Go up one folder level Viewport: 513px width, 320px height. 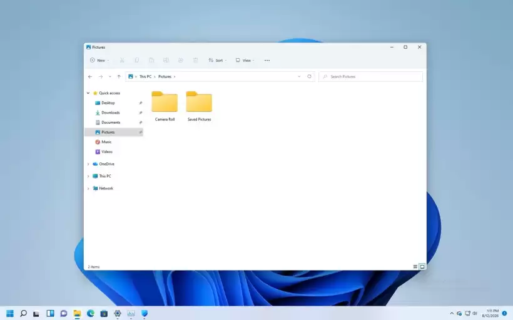click(119, 76)
